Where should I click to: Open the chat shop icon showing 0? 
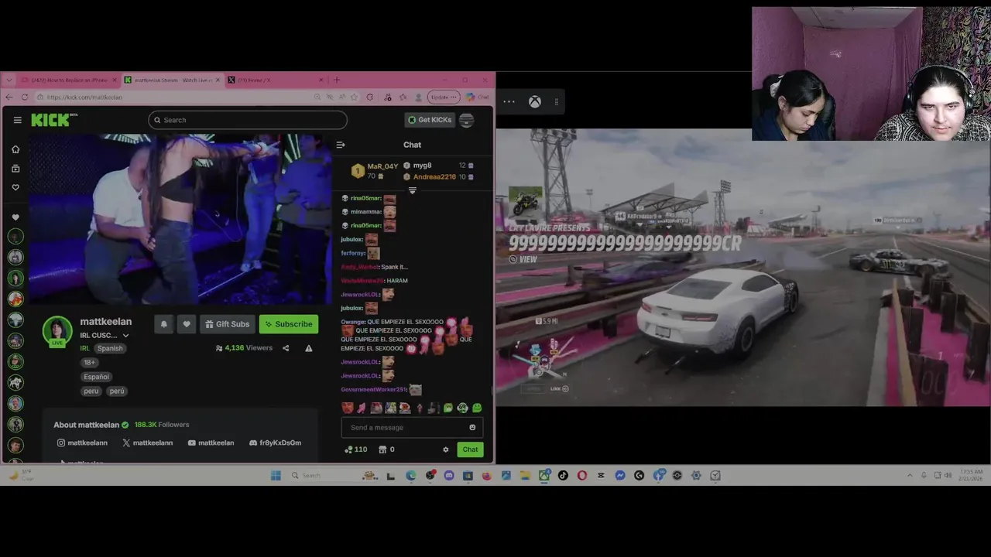pos(386,449)
